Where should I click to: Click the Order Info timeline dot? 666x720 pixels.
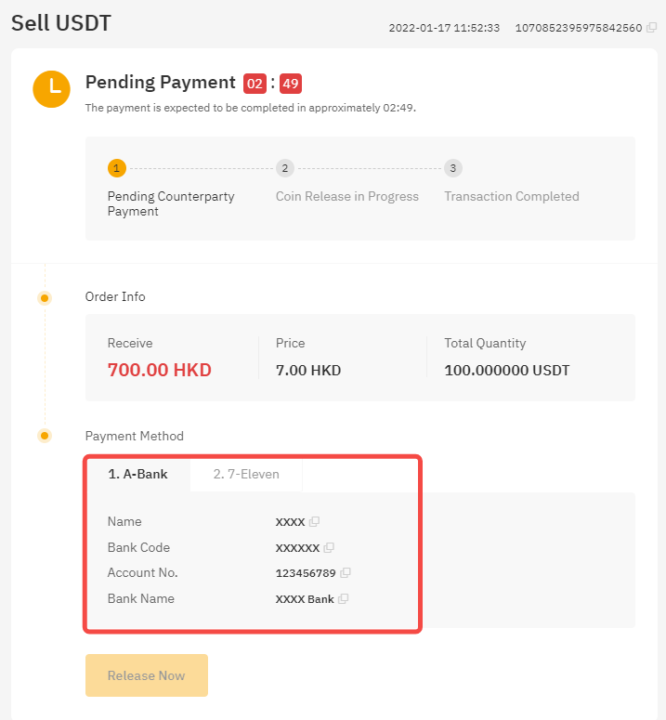click(x=45, y=298)
